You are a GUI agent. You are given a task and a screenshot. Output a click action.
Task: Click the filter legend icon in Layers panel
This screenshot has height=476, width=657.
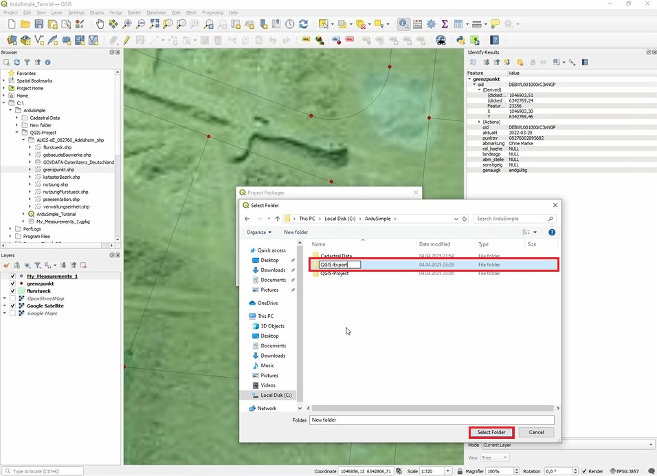(x=38, y=265)
